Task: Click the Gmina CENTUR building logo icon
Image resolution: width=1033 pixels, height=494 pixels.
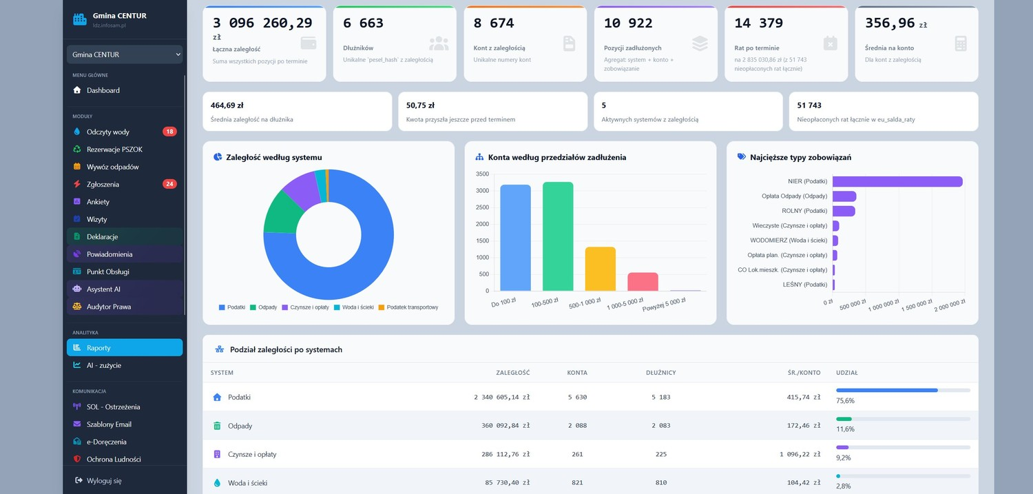Action: (80, 19)
